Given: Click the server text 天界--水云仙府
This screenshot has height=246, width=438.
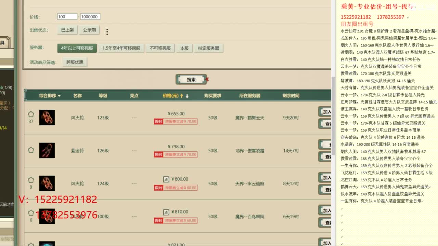Looking at the screenshot, I should point(250,183).
